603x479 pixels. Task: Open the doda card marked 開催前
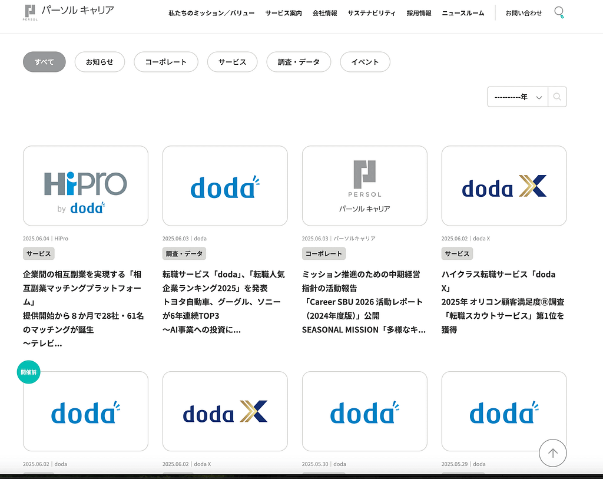(x=85, y=411)
